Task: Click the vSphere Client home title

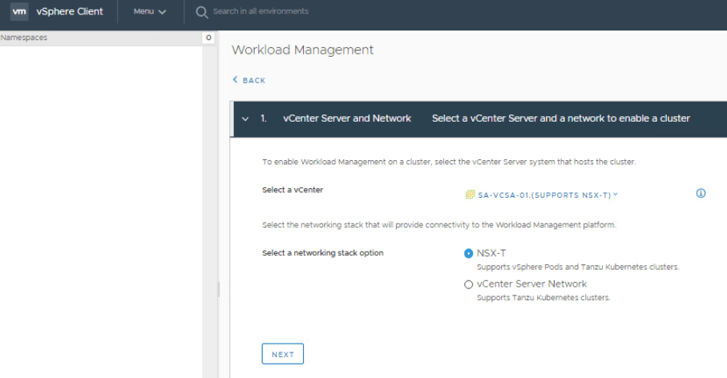Action: coord(71,12)
